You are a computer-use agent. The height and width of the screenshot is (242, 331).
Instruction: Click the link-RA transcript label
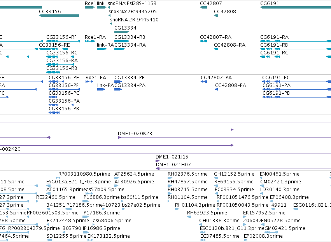click(105, 45)
